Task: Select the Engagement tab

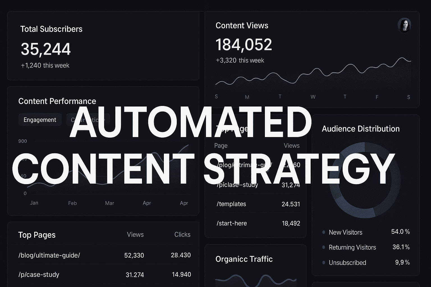Action: point(40,120)
